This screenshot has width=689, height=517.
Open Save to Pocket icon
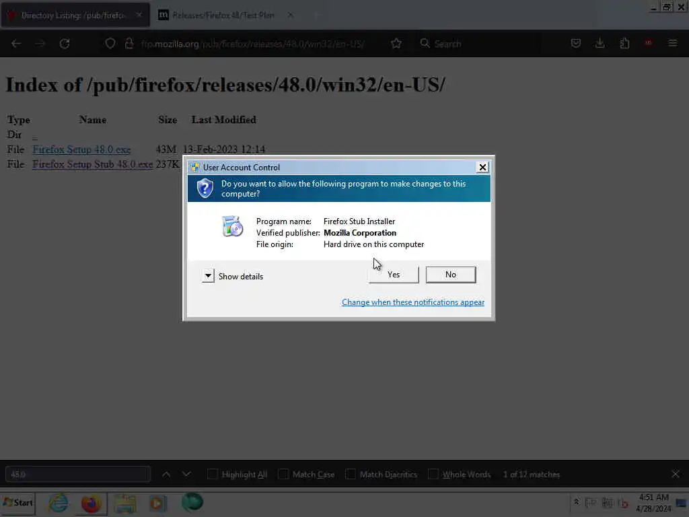pyautogui.click(x=576, y=43)
